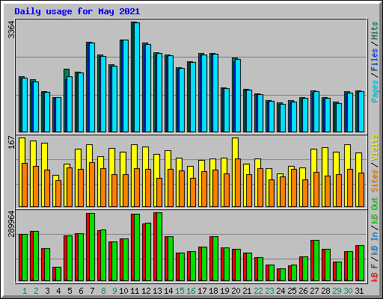This screenshot has height=299, width=383.
Task: Click the 'Daily usage for May 2021' title
Action: pos(77,11)
